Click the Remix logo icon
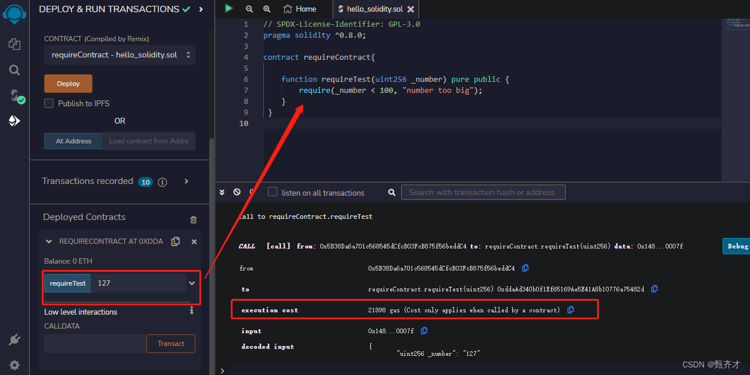The width and height of the screenshot is (750, 375). (x=15, y=13)
